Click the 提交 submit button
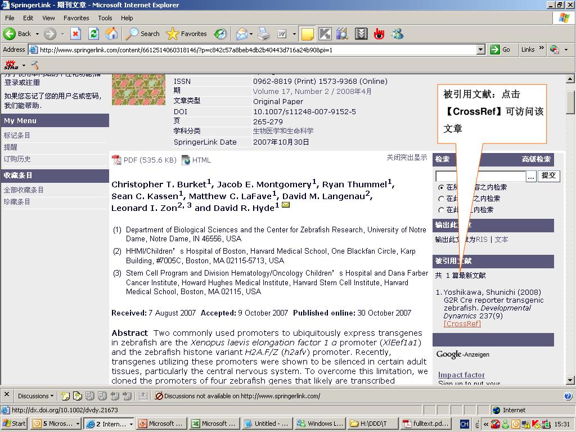The height and width of the screenshot is (432, 576). pos(548,175)
